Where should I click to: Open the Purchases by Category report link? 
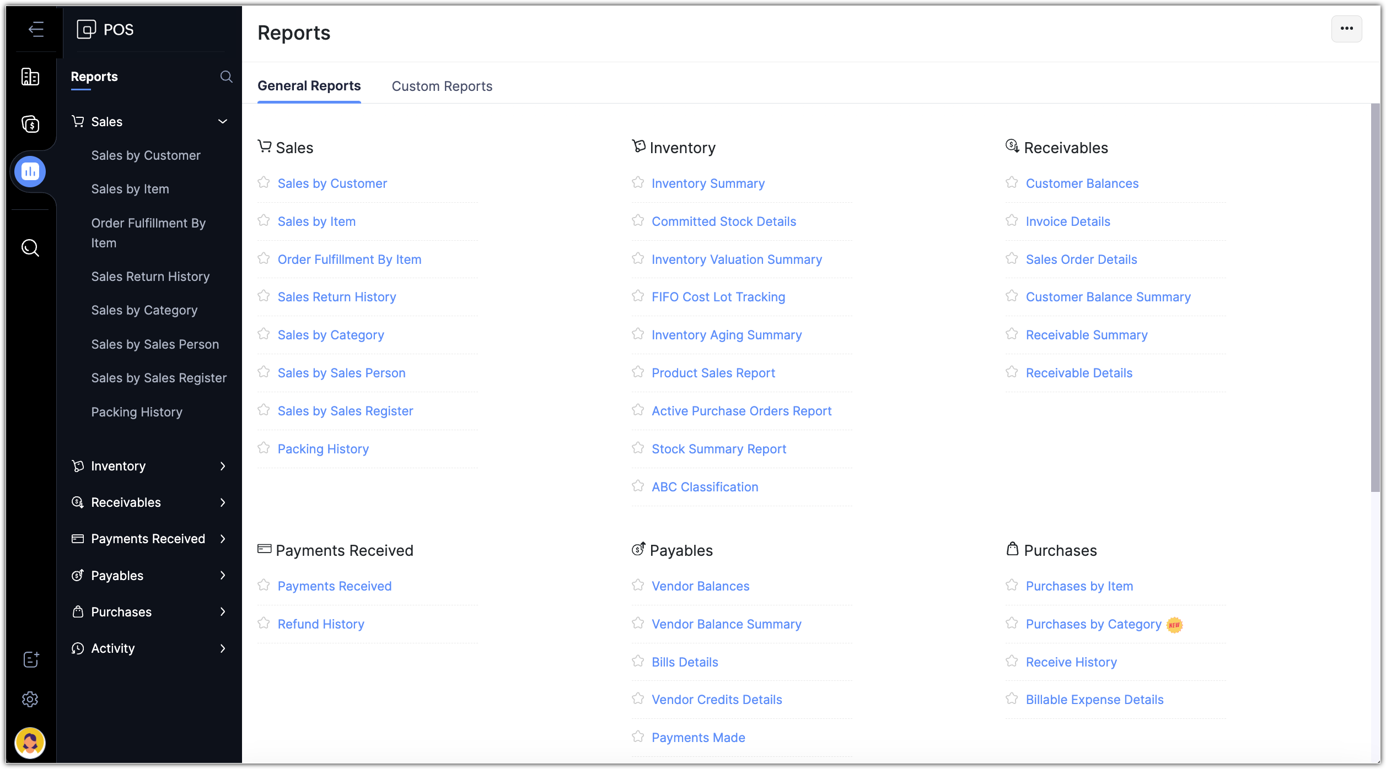point(1093,624)
